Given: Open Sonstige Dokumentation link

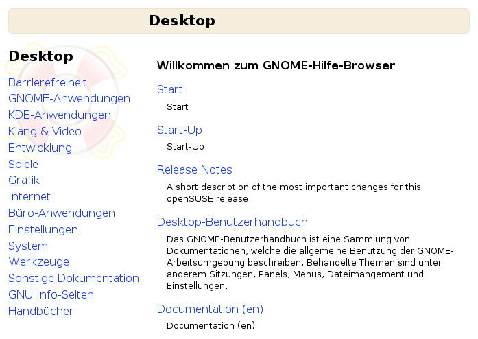Looking at the screenshot, I should (74, 279).
